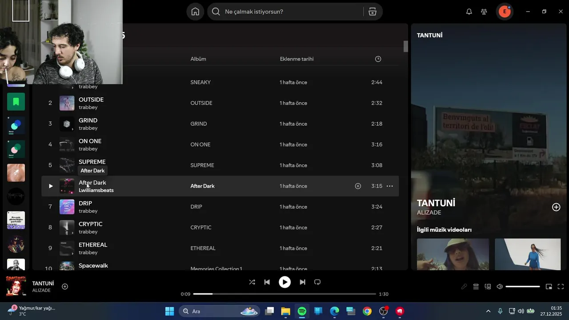The image size is (569, 320).
Task: Open SUPREME album link
Action: click(x=202, y=165)
